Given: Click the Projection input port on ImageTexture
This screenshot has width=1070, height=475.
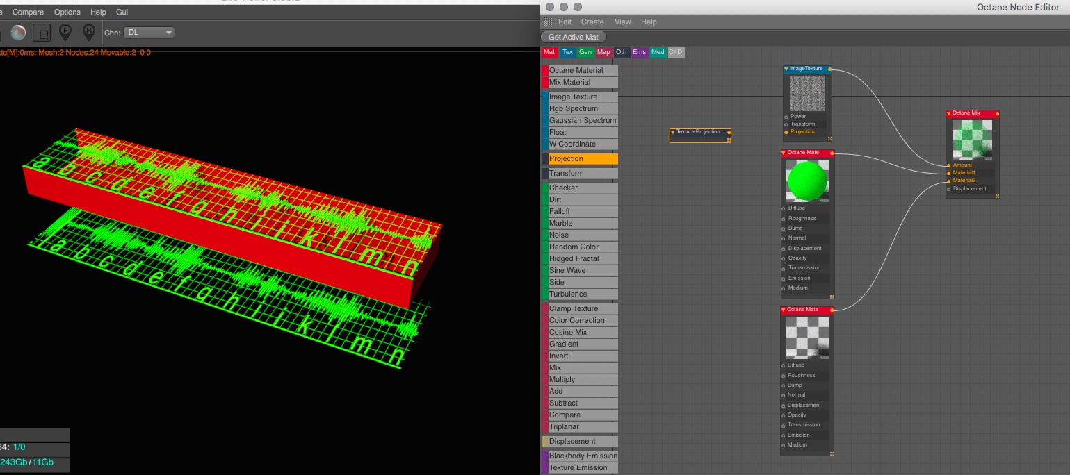Looking at the screenshot, I should pos(786,132).
